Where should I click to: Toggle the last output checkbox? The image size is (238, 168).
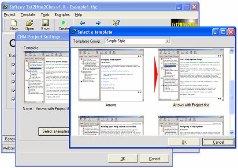(13, 99)
